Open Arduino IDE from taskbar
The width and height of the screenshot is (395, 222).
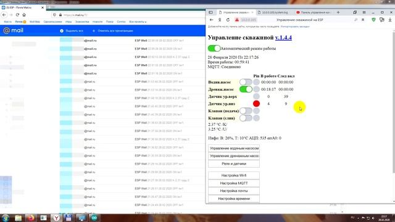(x=94, y=218)
